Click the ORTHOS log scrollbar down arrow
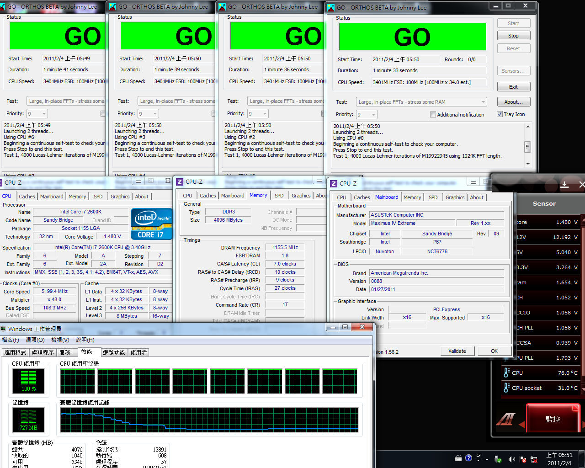The width and height of the screenshot is (585, 468). [x=527, y=164]
